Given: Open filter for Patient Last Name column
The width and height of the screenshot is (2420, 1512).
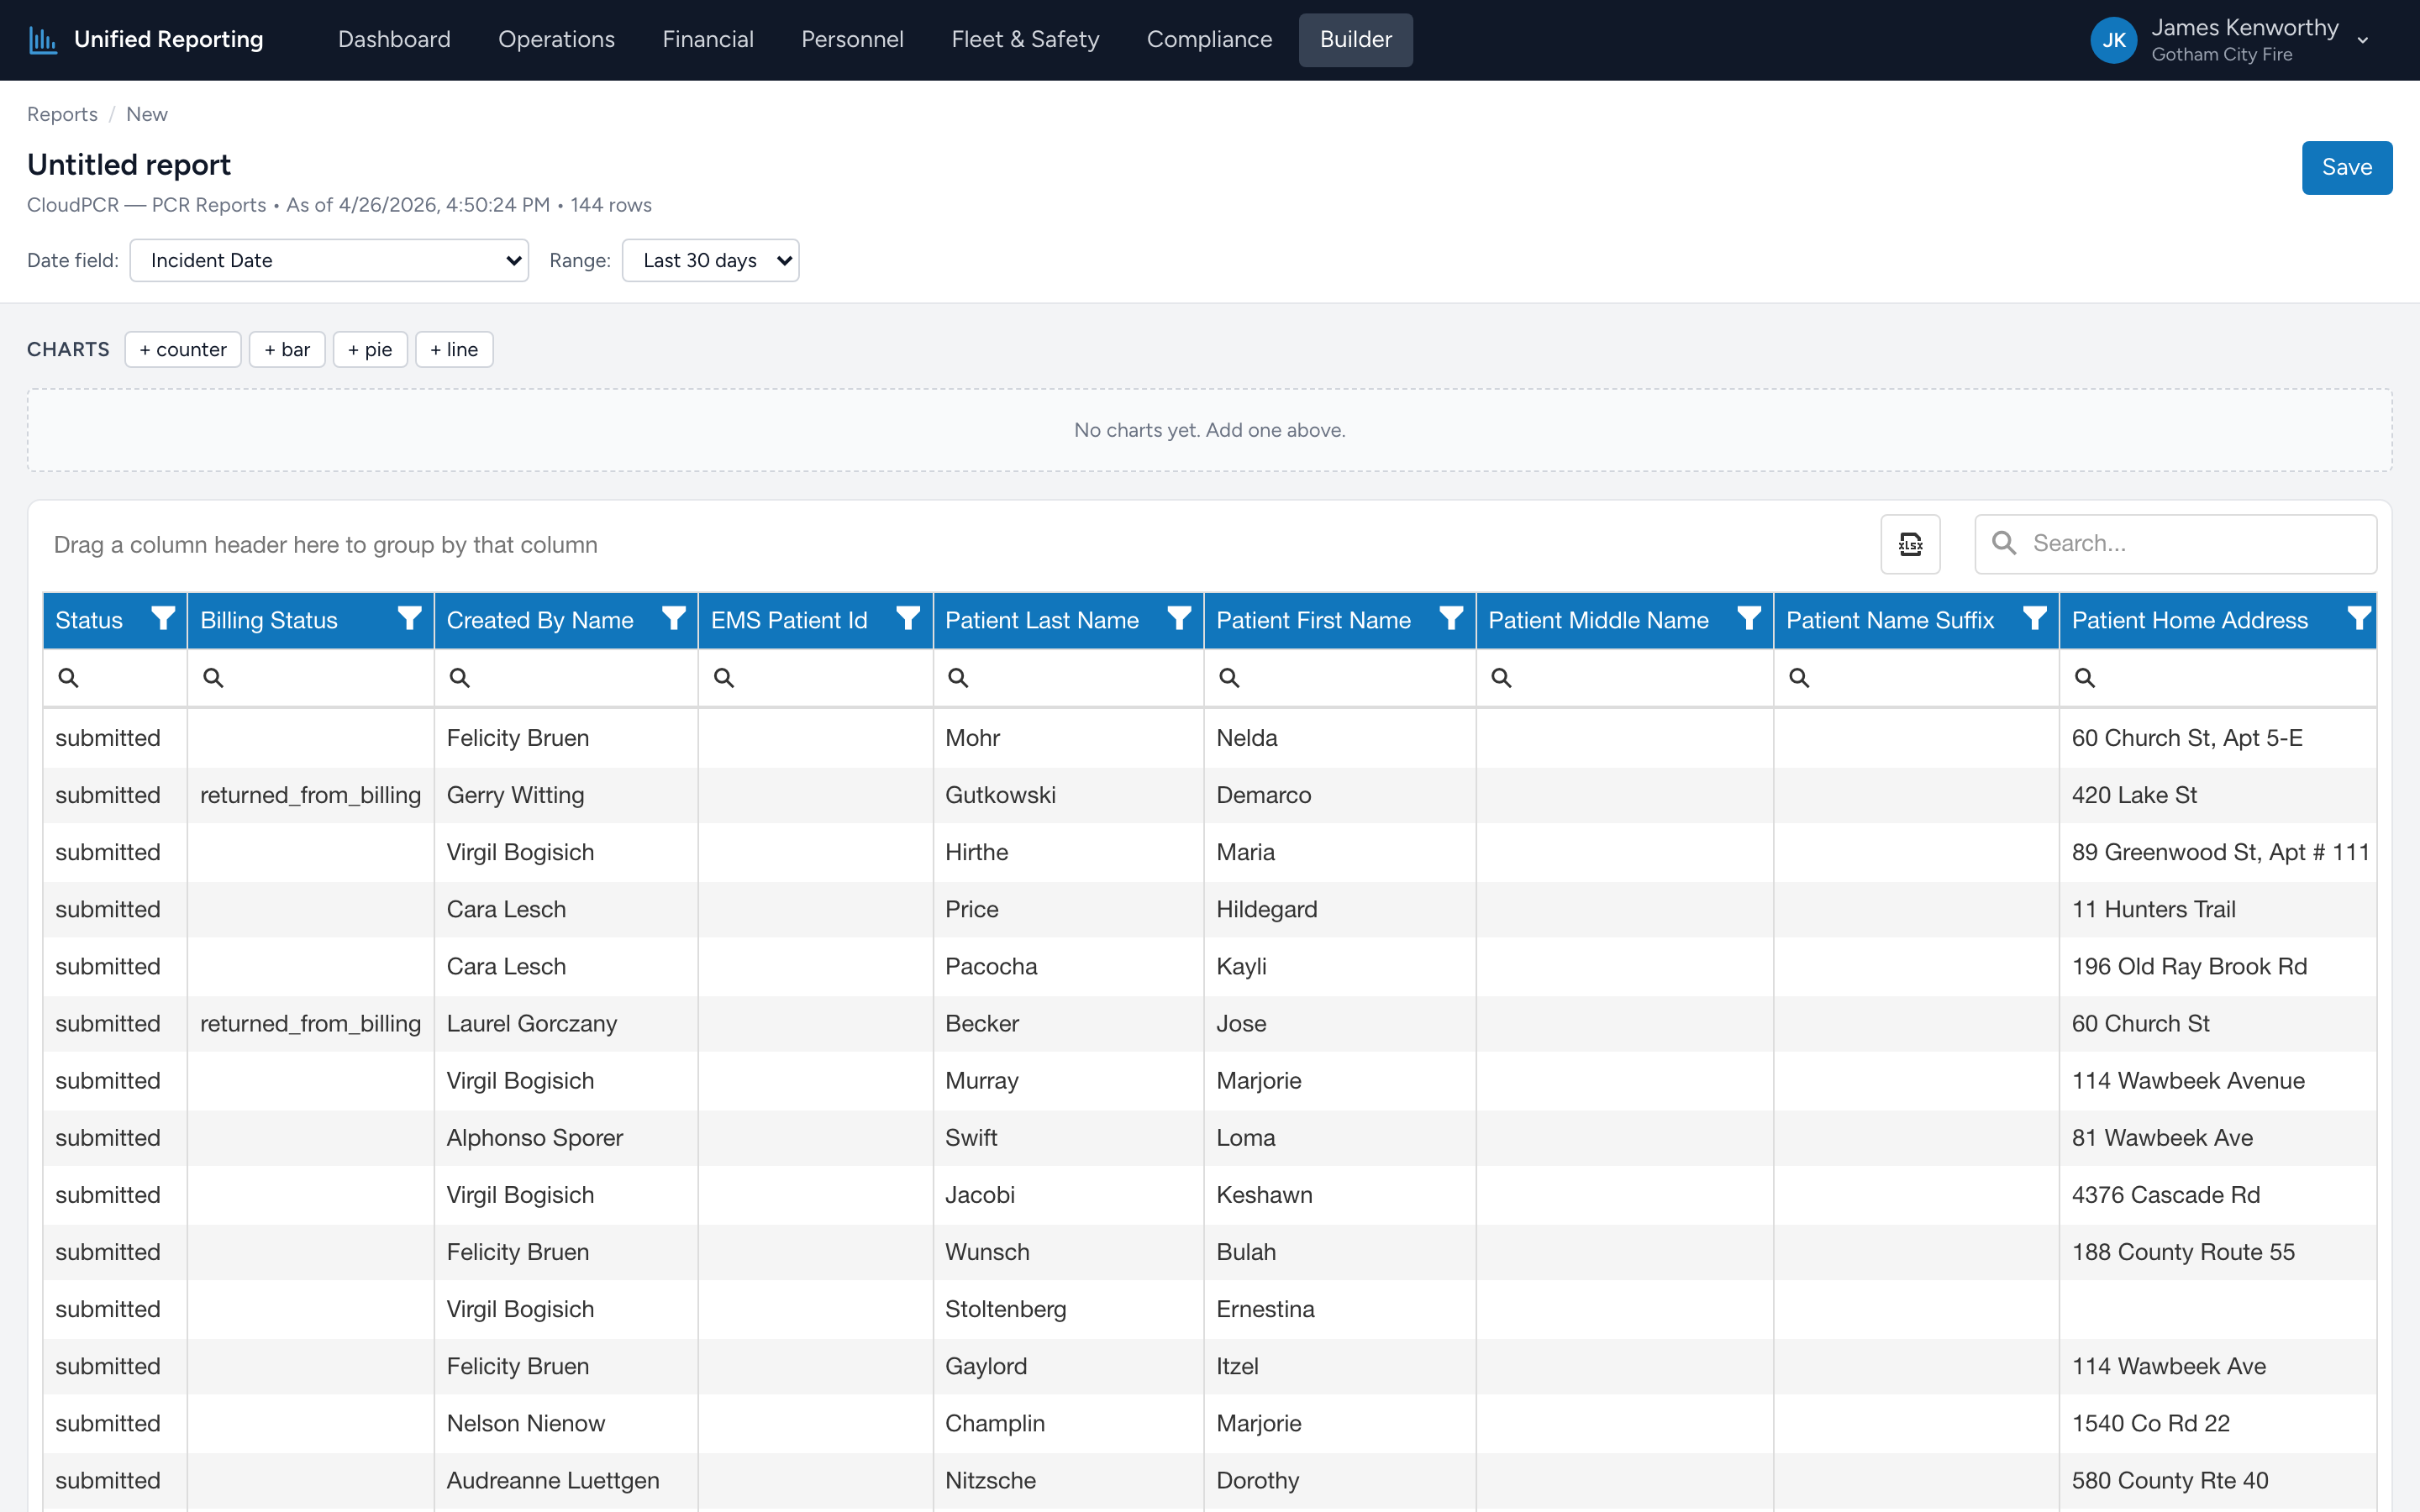Looking at the screenshot, I should pyautogui.click(x=1179, y=619).
